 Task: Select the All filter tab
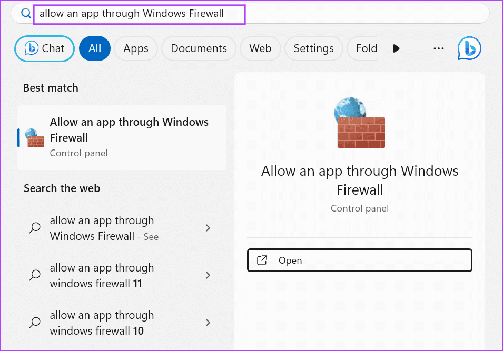(95, 48)
